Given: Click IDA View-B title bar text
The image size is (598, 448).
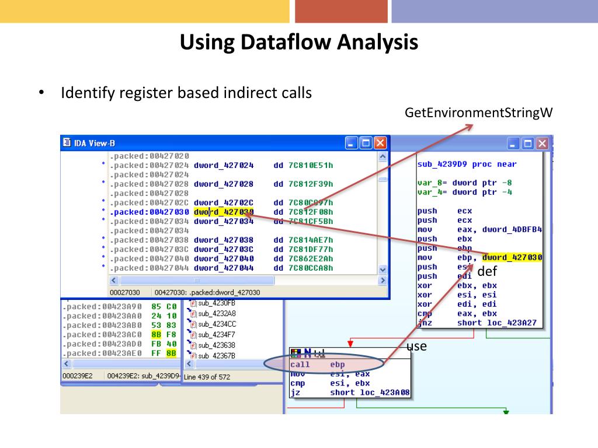Looking at the screenshot, I should 94,143.
